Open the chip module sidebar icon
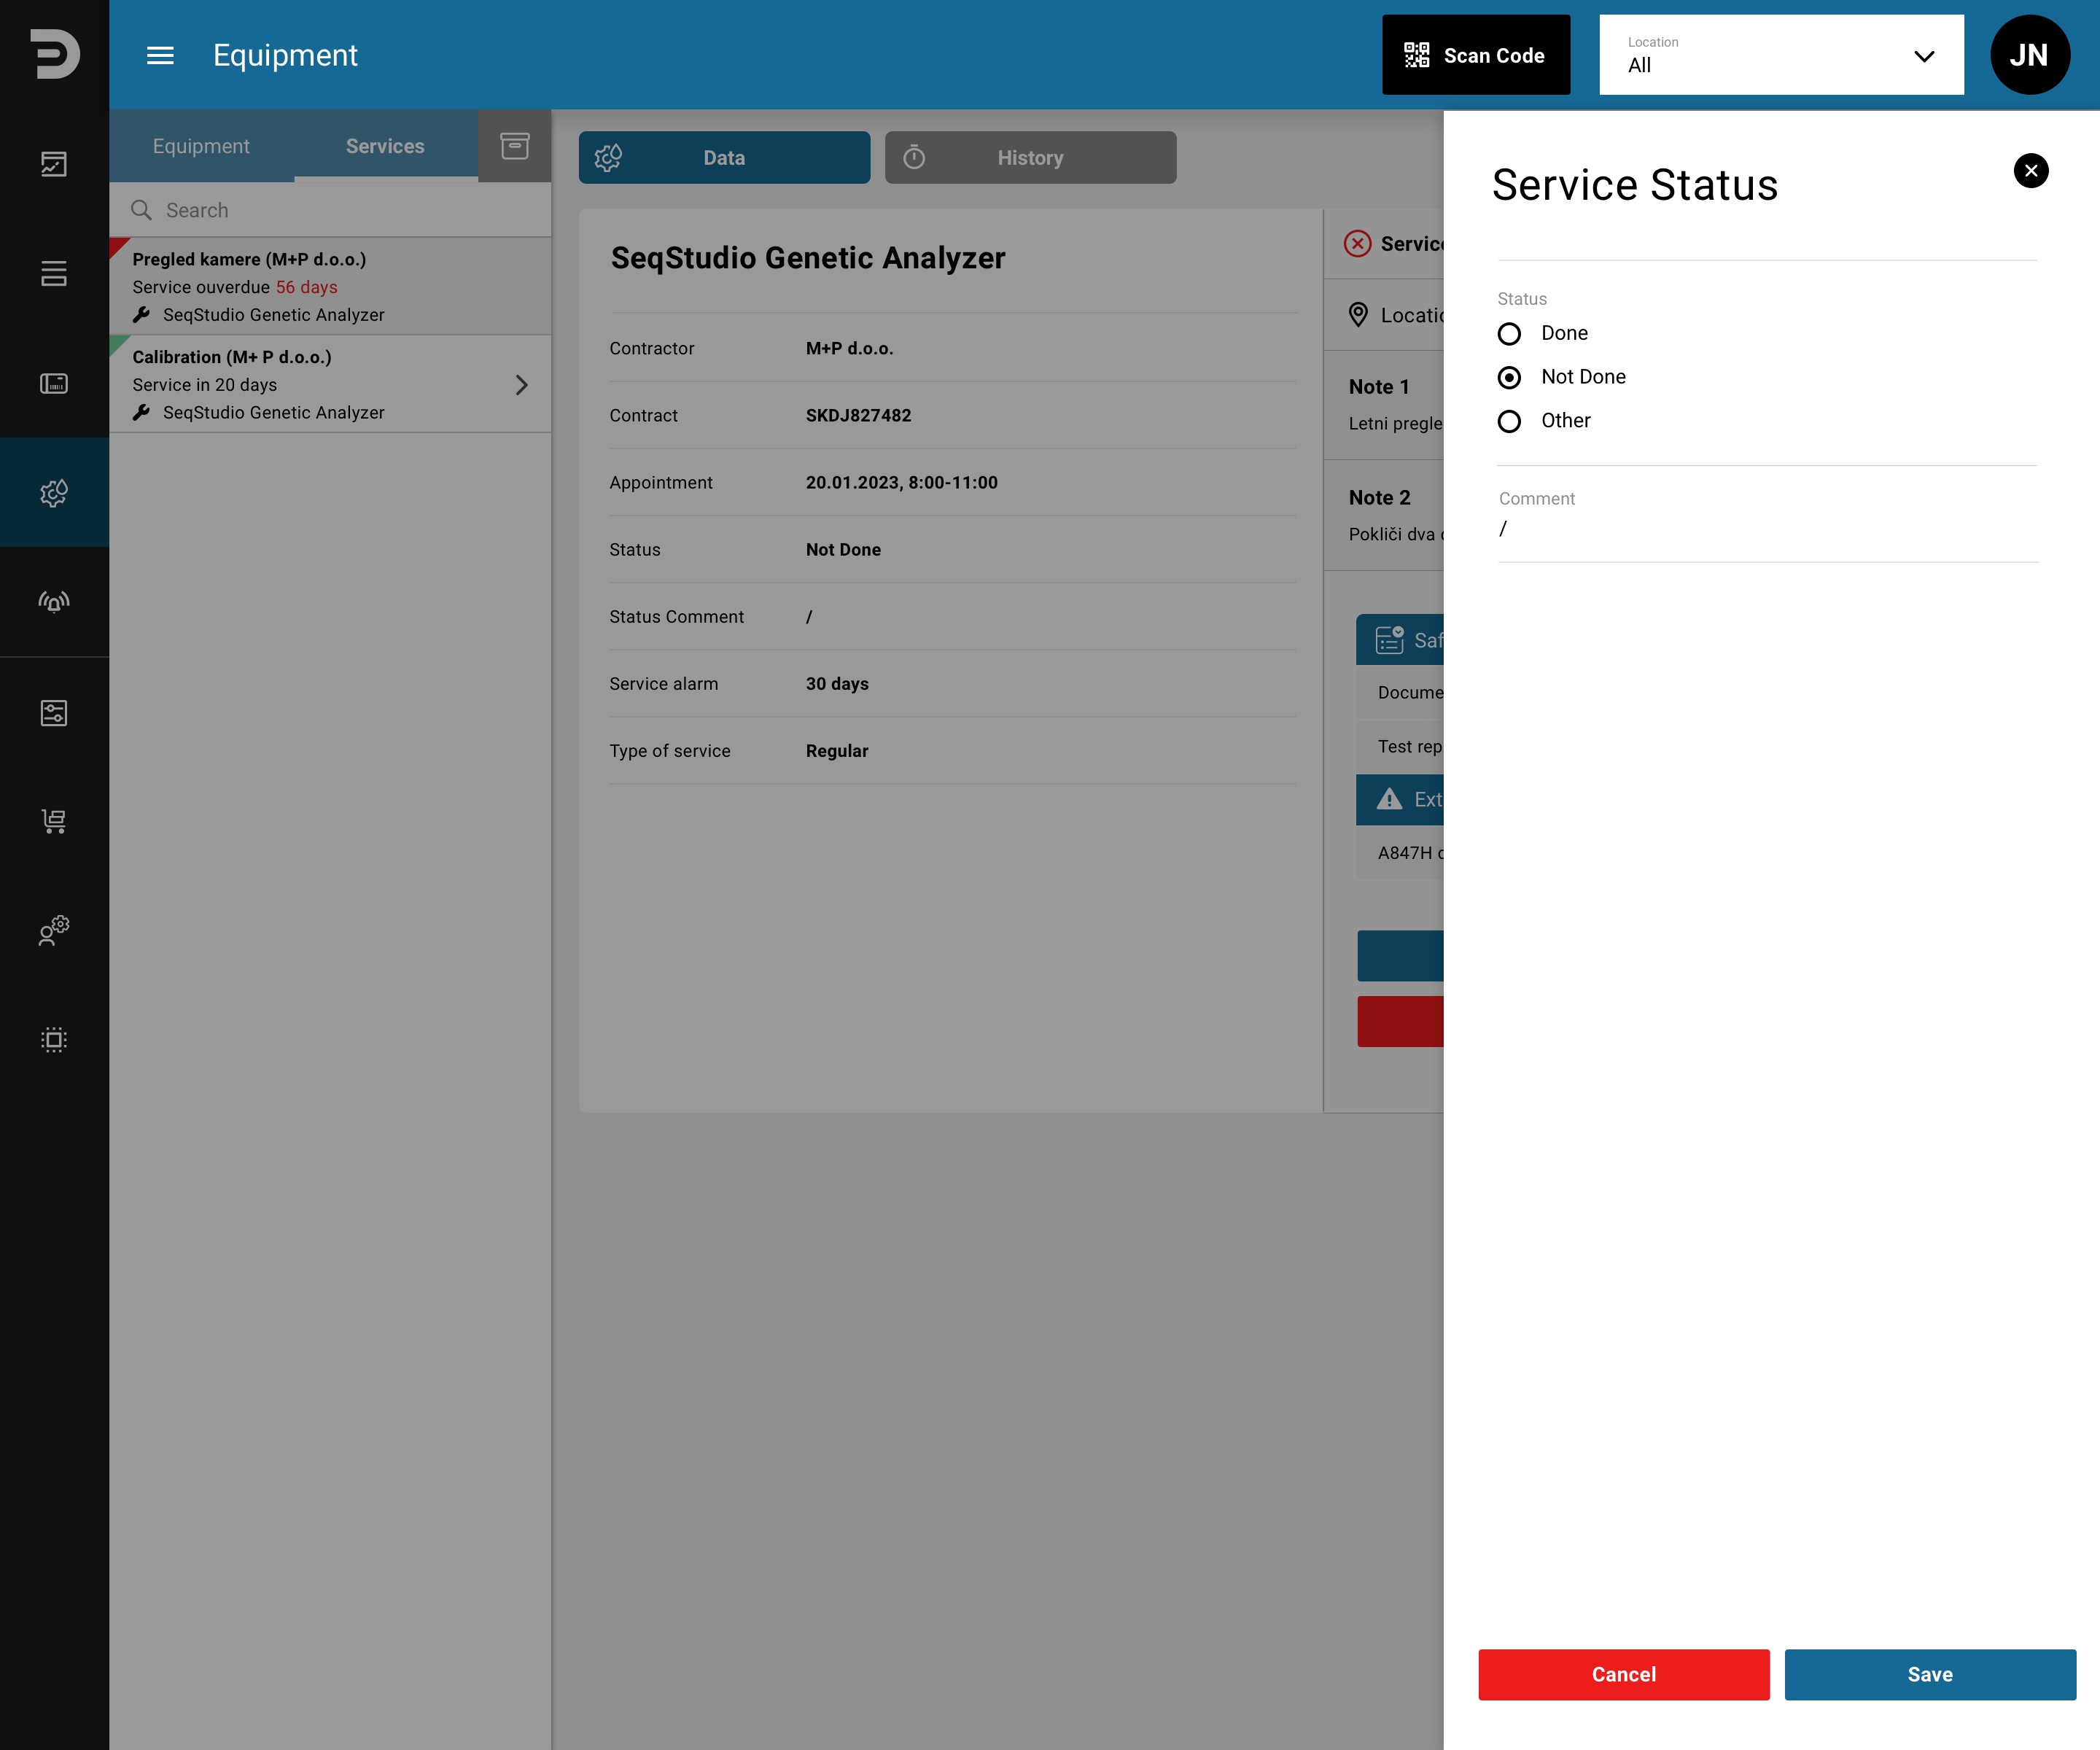 (x=54, y=1040)
